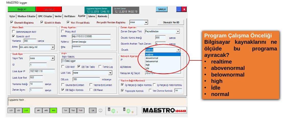The height and width of the screenshot is (118, 290).
Task: Click the red DURDUR button
Action: click(49, 9)
